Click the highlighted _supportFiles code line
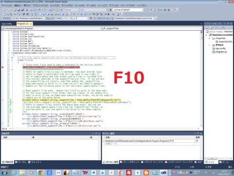Screen dimensions: 234x176 click(x=72, y=100)
